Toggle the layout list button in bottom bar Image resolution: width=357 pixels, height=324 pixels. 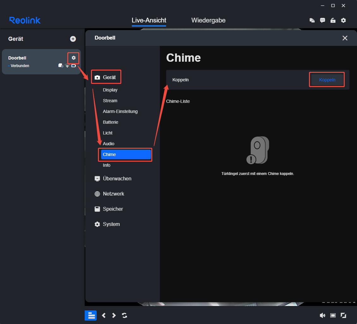pos(91,315)
